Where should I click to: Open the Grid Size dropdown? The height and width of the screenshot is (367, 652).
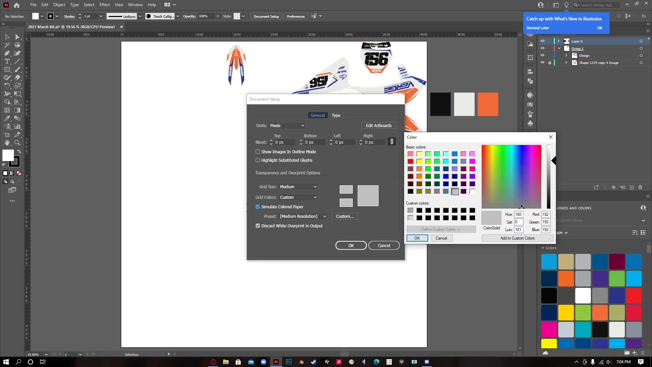[x=298, y=187]
